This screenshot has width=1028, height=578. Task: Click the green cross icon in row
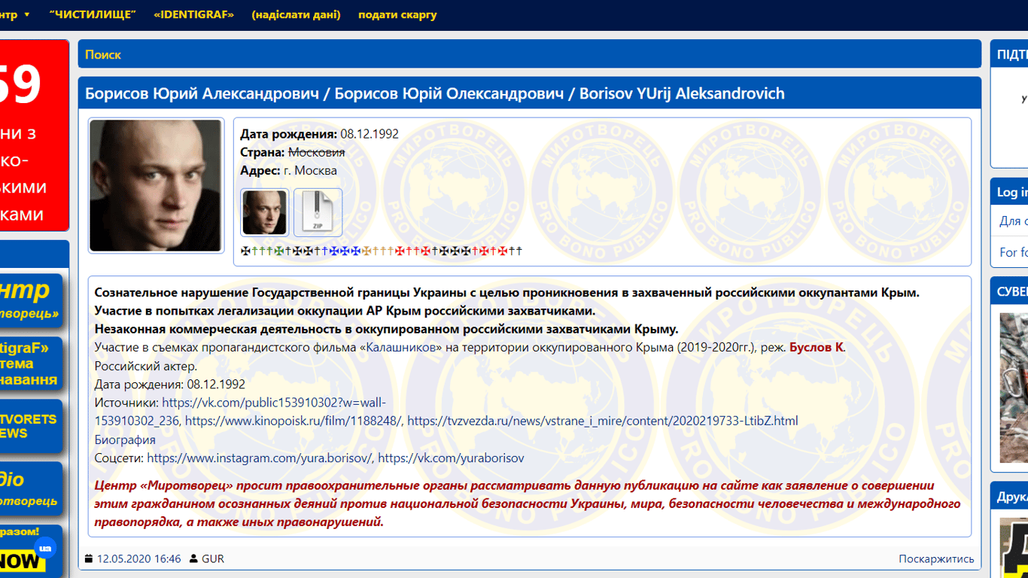[x=279, y=251]
